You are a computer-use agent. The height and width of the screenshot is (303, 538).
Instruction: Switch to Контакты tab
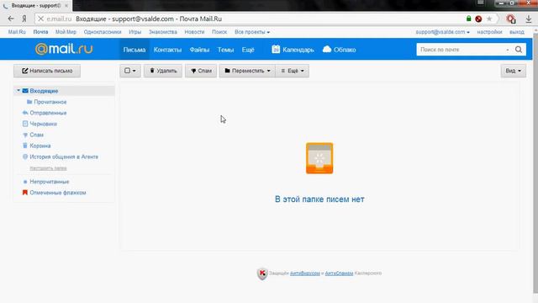167,50
